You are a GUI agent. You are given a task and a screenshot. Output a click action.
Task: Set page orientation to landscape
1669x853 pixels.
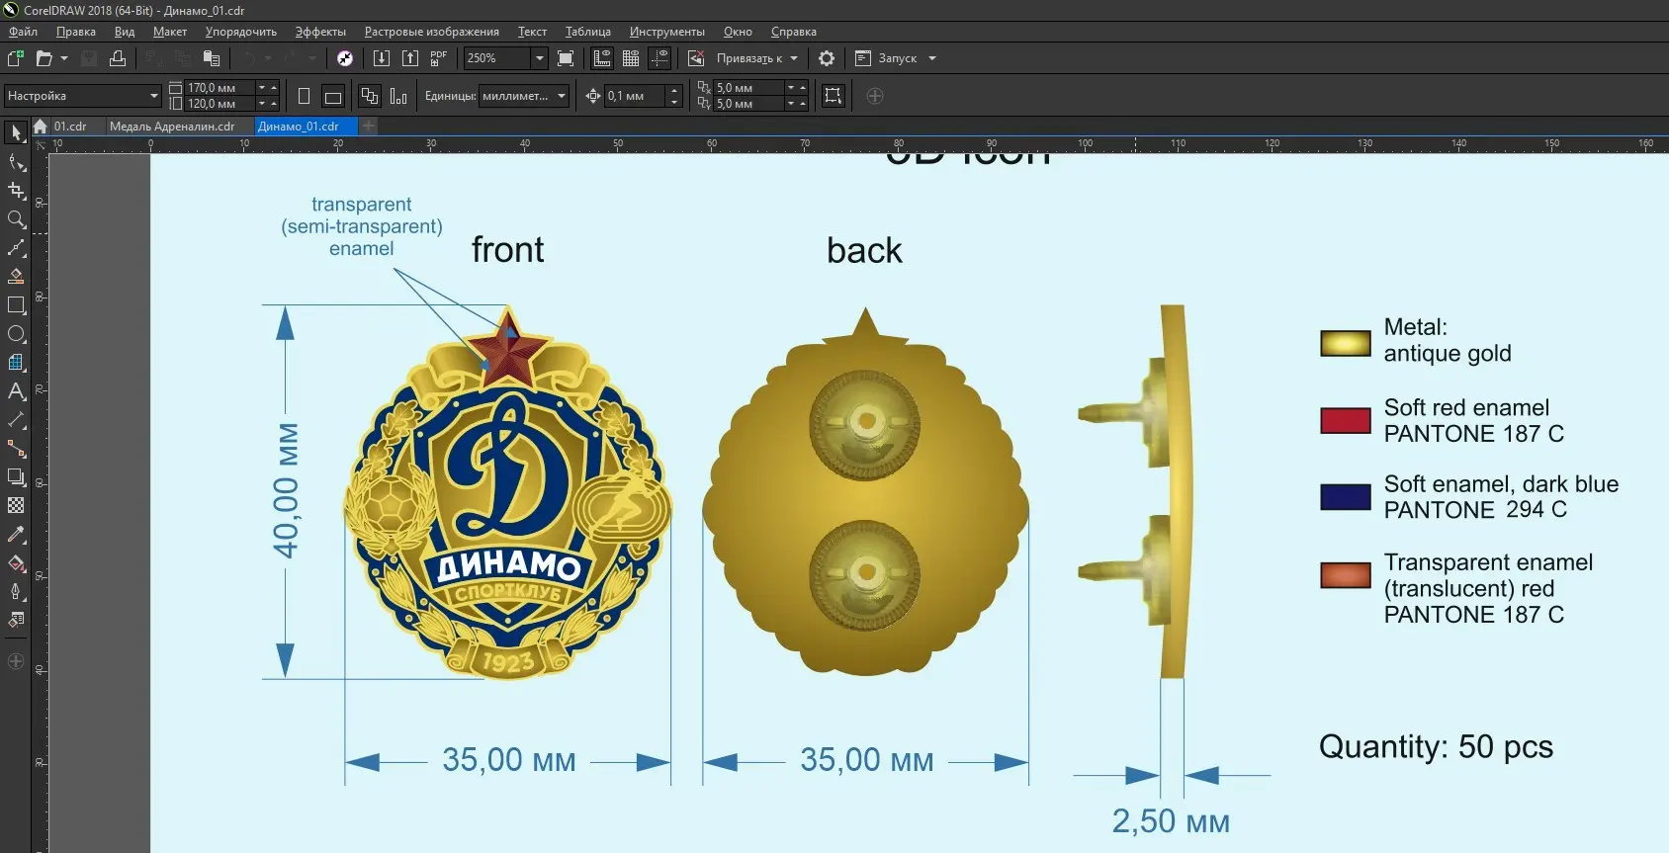coord(333,96)
